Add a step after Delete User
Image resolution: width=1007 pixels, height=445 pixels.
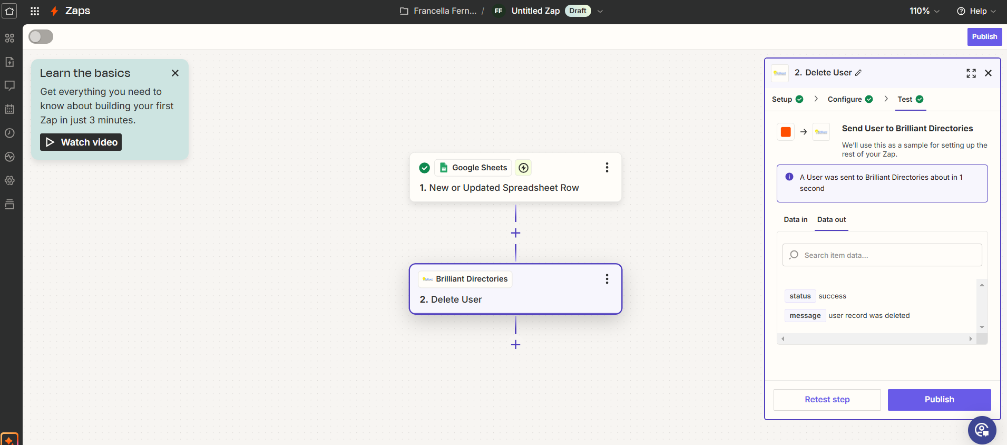pyautogui.click(x=515, y=345)
